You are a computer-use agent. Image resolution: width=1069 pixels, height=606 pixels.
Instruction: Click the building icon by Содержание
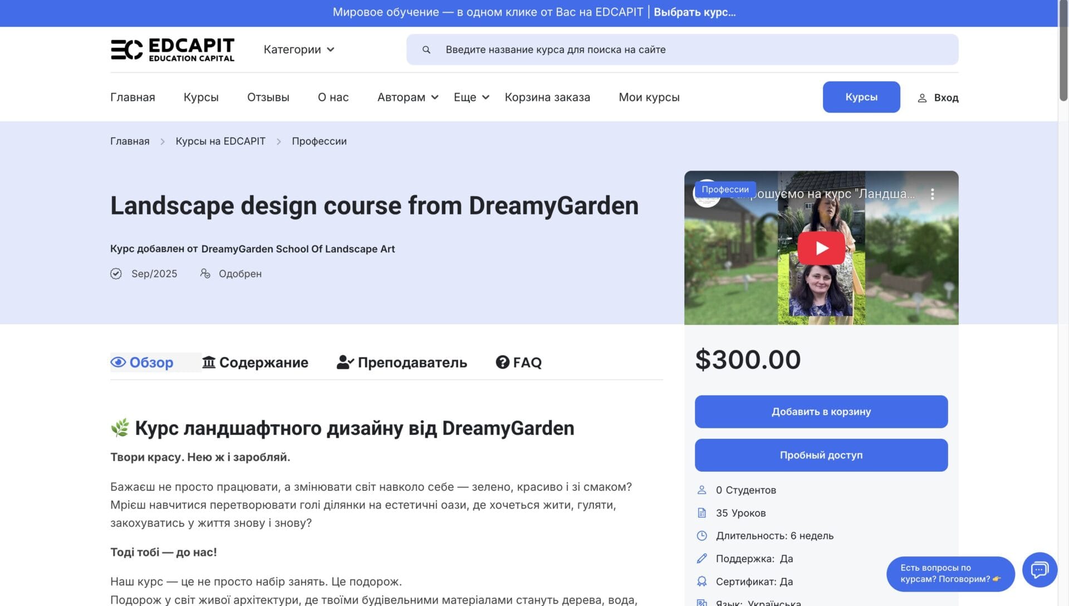[x=209, y=363]
